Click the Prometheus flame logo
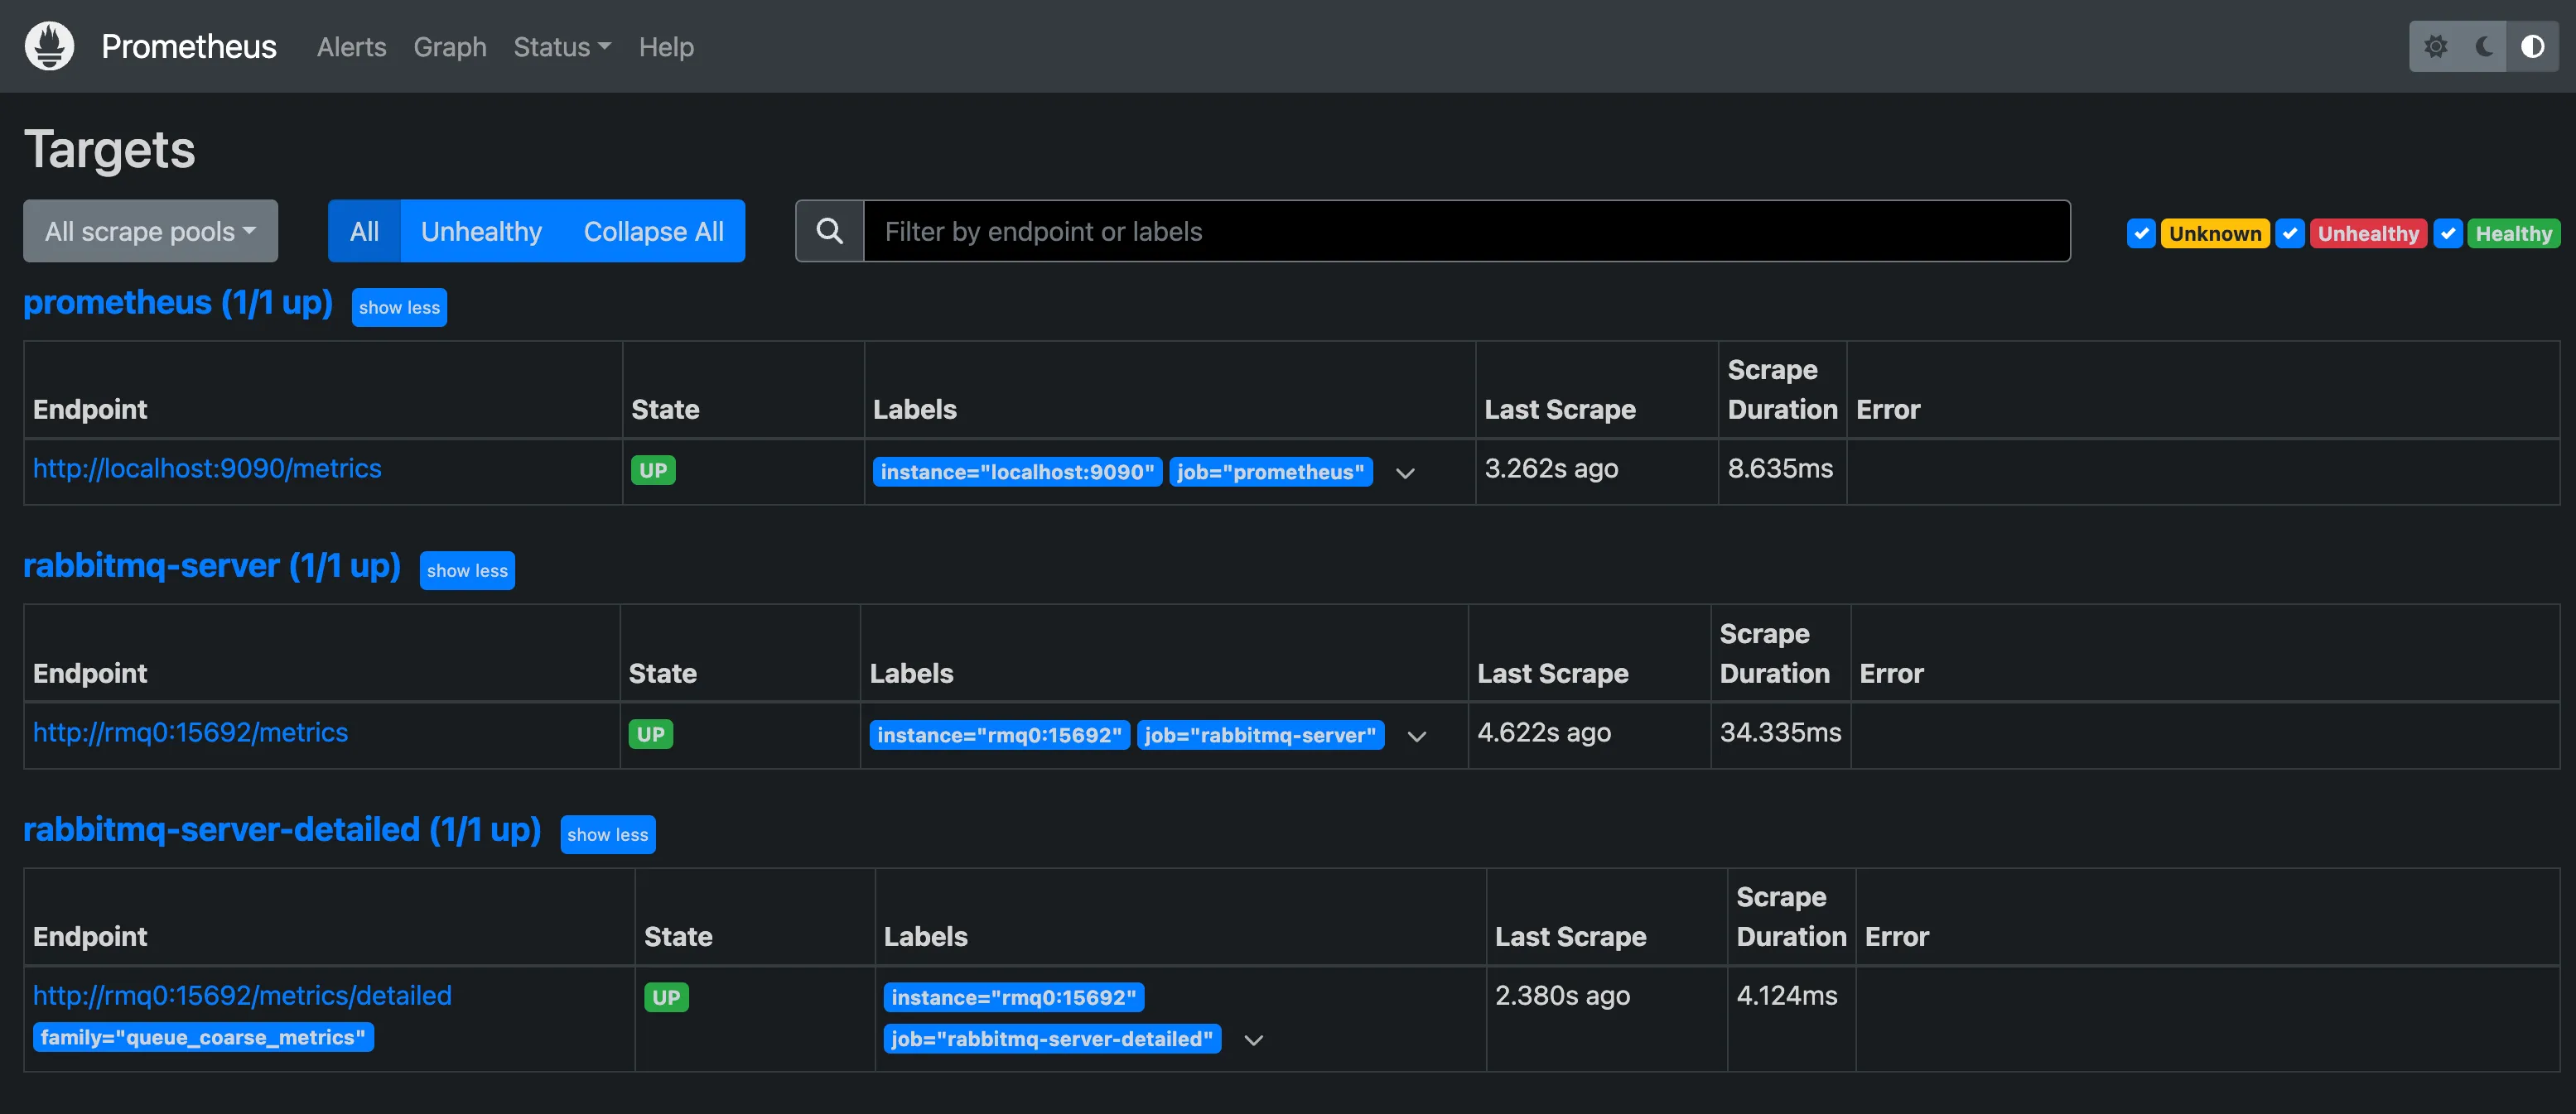 [49, 46]
